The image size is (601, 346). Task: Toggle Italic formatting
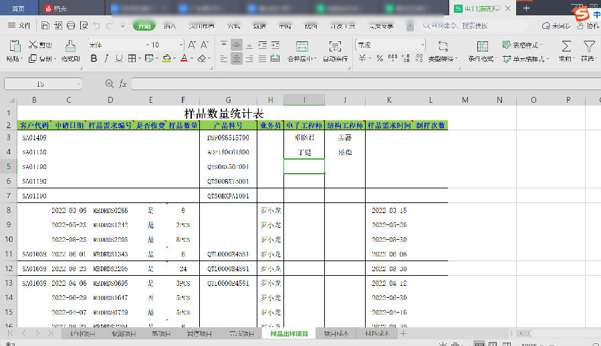pos(106,59)
